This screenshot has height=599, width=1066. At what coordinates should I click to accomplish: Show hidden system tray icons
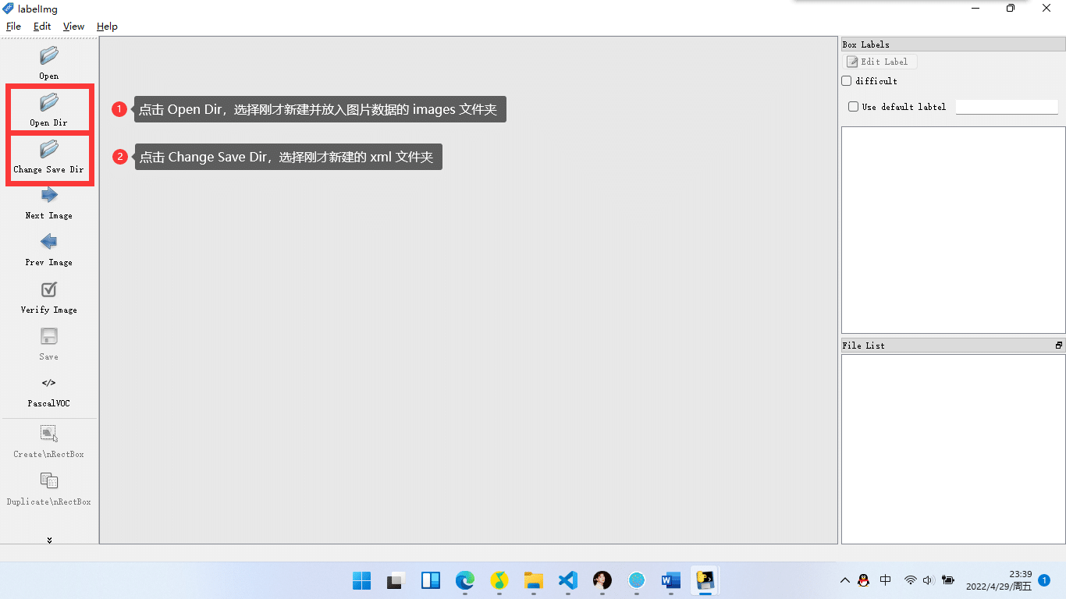pos(844,580)
